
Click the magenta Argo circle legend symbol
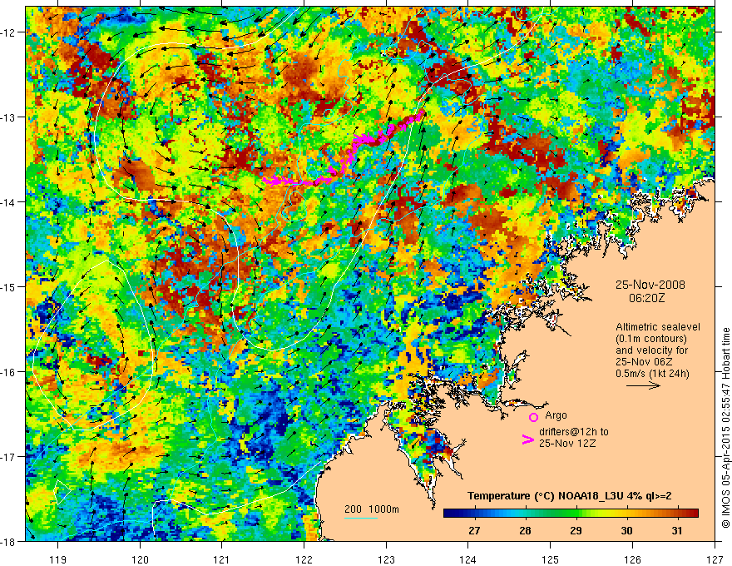[533, 417]
